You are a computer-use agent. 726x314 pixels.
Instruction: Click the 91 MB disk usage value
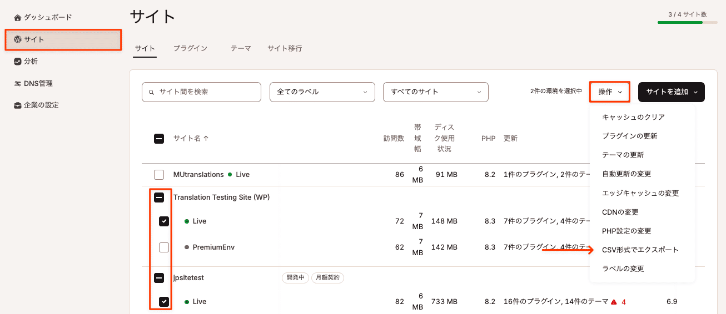446,175
